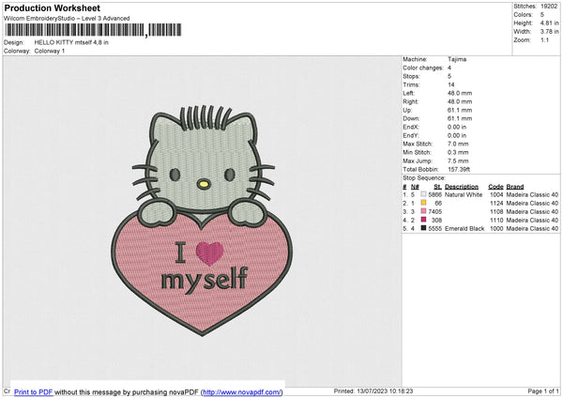Click the 'Brand' column header
This screenshot has height=398, width=563.
pyautogui.click(x=515, y=187)
